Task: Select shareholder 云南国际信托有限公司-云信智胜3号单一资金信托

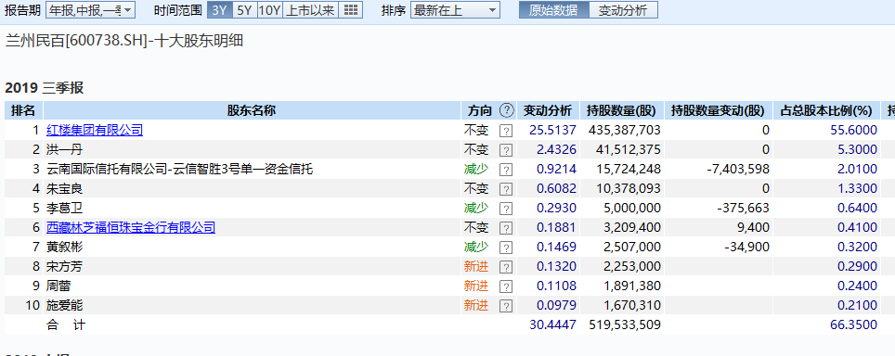Action: click(x=179, y=169)
